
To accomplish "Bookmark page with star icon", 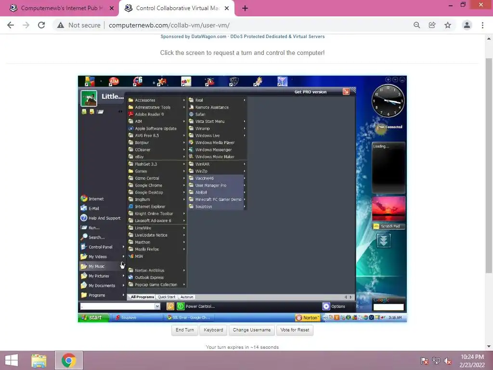I will tap(447, 25).
